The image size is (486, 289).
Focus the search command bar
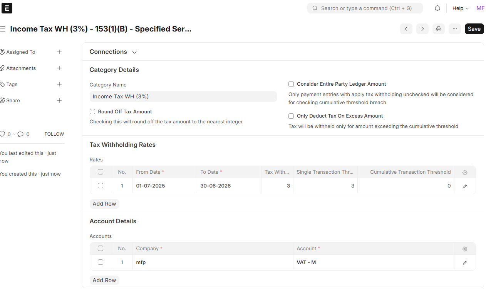(x=365, y=8)
